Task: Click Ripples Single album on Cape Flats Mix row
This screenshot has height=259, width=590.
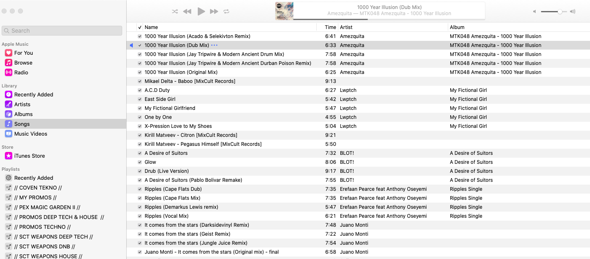Action: coord(466,198)
